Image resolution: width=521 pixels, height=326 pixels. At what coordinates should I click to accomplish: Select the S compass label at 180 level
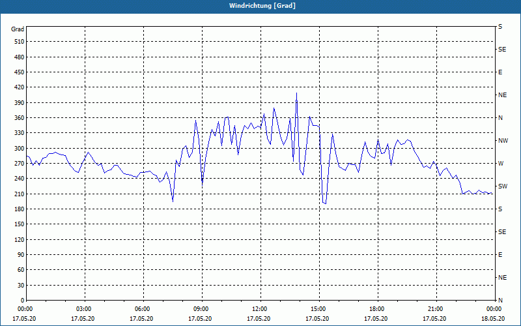pos(500,209)
